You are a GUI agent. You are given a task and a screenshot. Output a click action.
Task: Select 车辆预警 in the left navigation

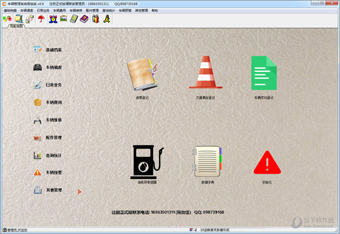(x=48, y=173)
